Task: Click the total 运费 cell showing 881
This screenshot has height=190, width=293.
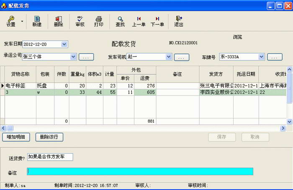Action: point(145,121)
